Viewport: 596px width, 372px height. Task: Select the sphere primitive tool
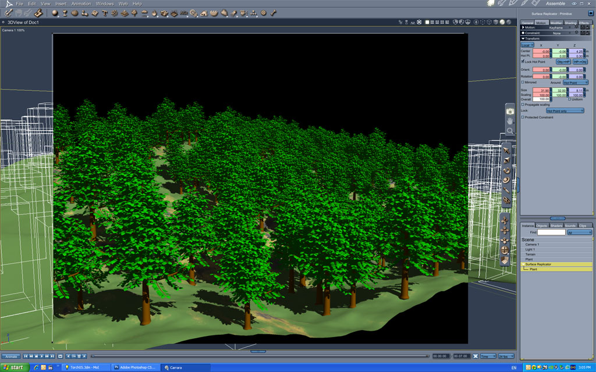tap(55, 13)
